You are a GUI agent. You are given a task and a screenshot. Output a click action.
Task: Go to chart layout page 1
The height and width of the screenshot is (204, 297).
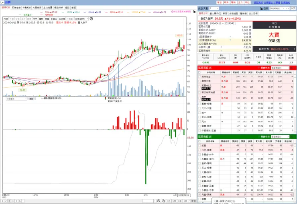pyautogui.click(x=2, y=201)
